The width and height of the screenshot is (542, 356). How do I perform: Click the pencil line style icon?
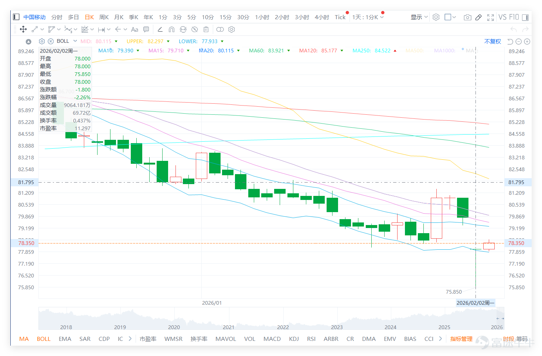[160, 30]
